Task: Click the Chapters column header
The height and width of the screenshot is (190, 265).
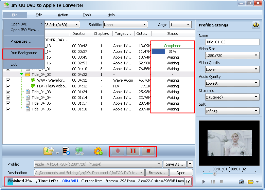Action: click(x=101, y=33)
